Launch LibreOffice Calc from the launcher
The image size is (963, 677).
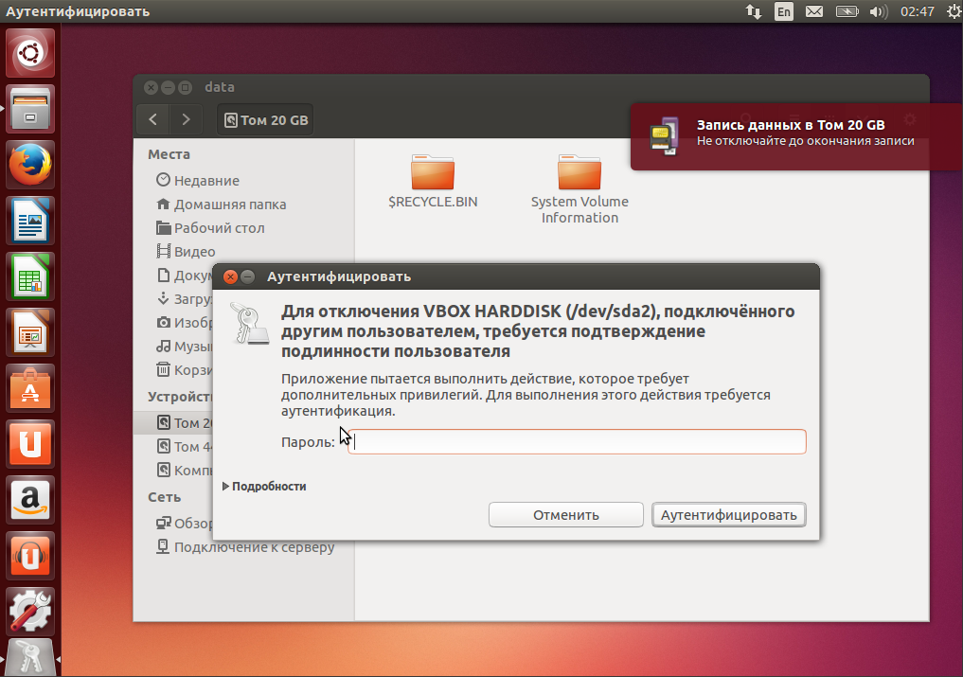[29, 277]
